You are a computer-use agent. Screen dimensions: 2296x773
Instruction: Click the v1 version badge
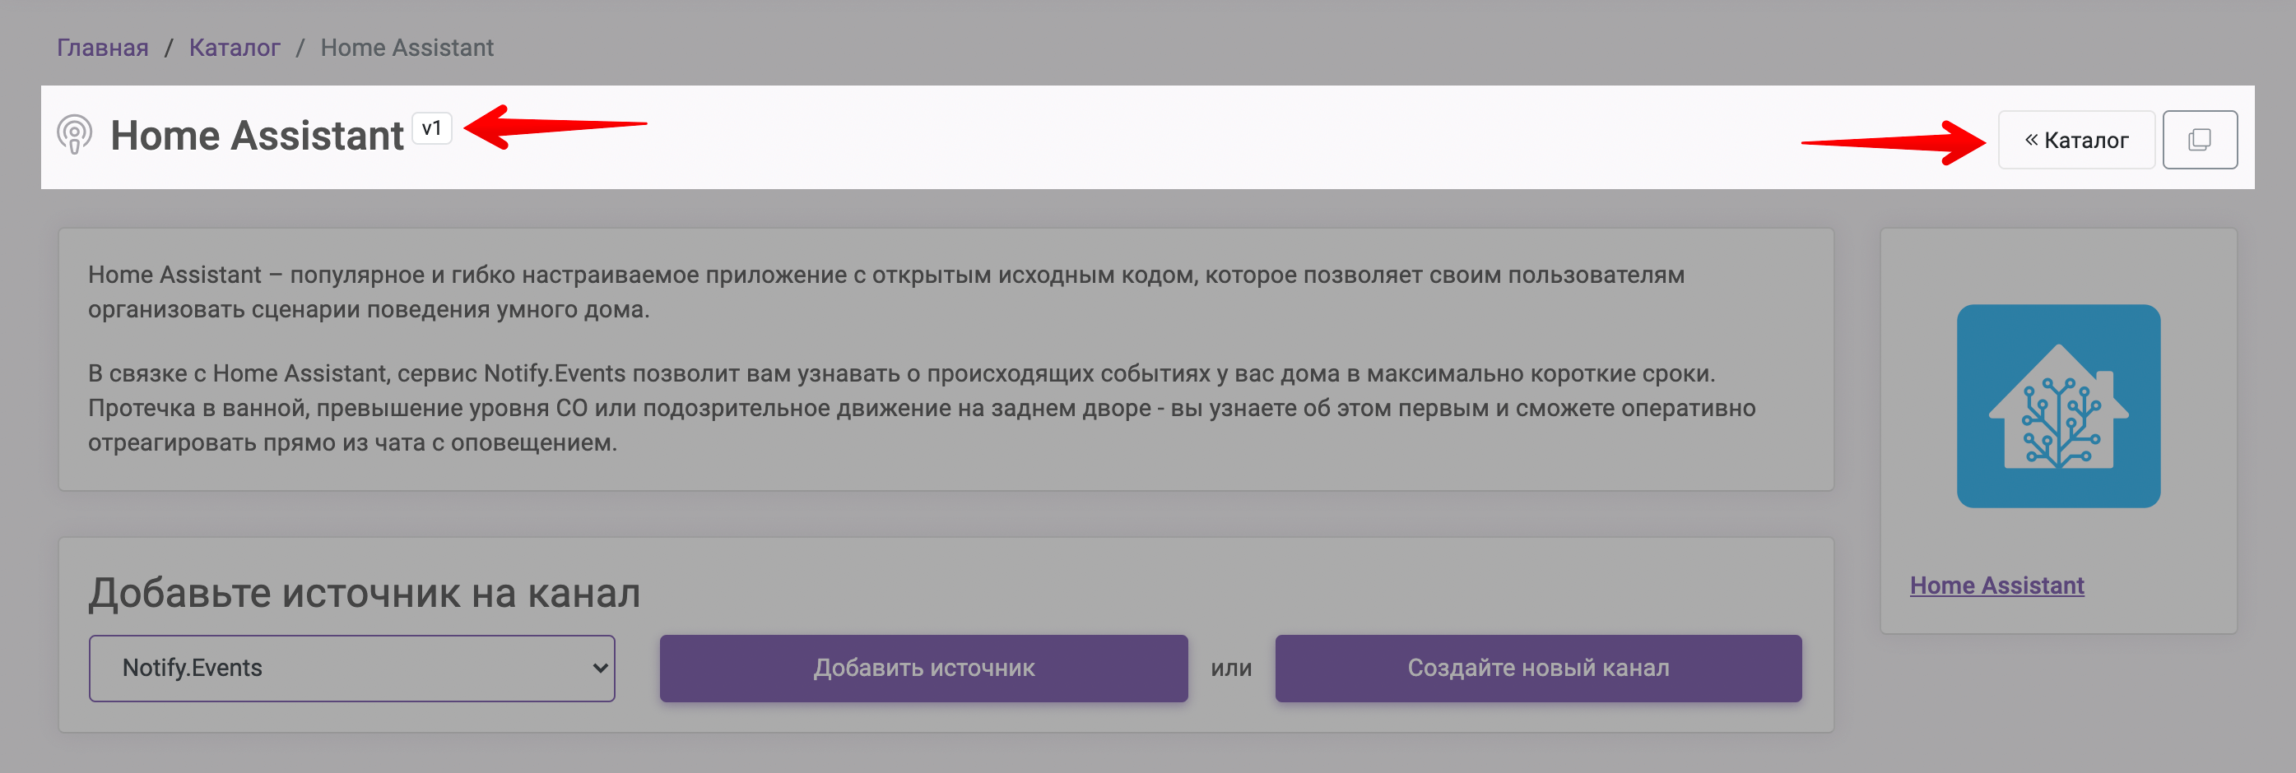click(431, 128)
